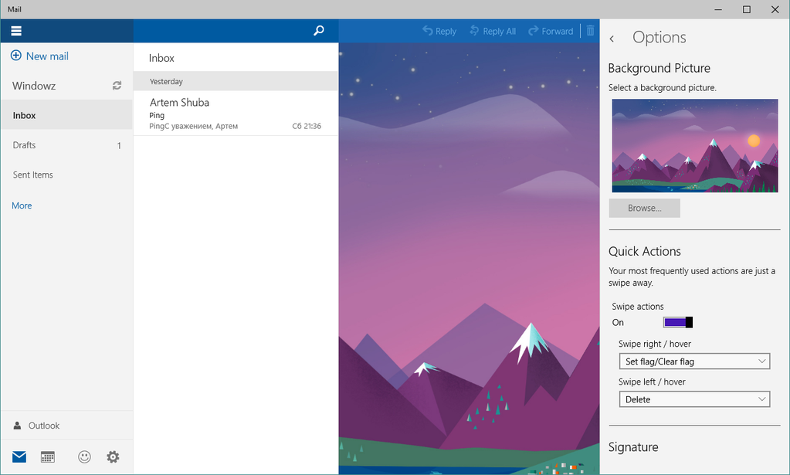Viewport: 790px width, 475px height.
Task: Select the Drafts folder
Action: 66,145
